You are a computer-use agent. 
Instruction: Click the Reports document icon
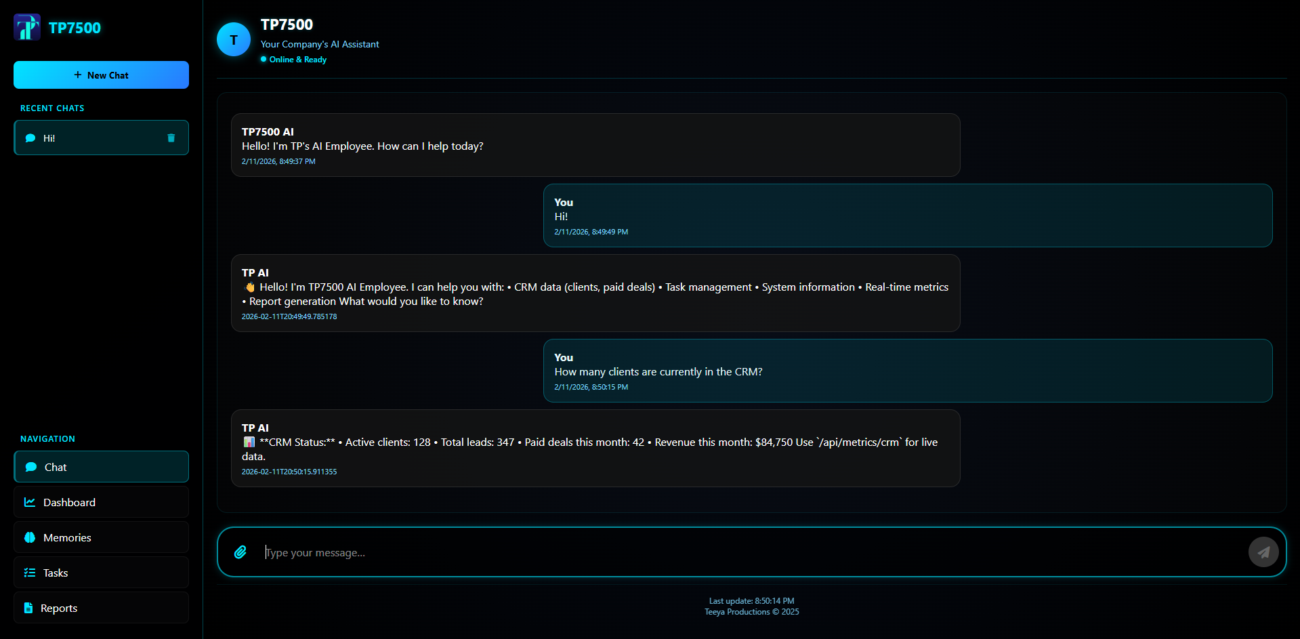28,608
